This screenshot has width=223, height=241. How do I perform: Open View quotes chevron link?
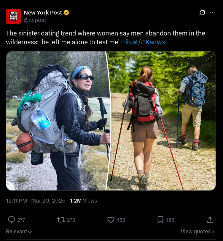(x=198, y=231)
